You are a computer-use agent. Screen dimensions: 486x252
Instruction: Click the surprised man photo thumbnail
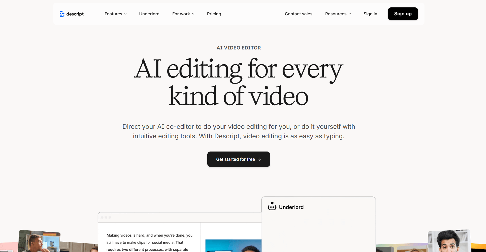449,241
